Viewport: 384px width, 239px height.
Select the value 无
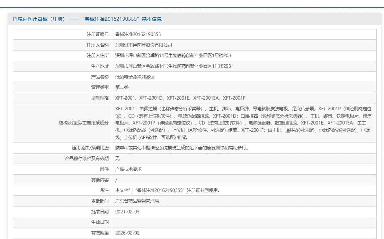[x=117, y=158]
